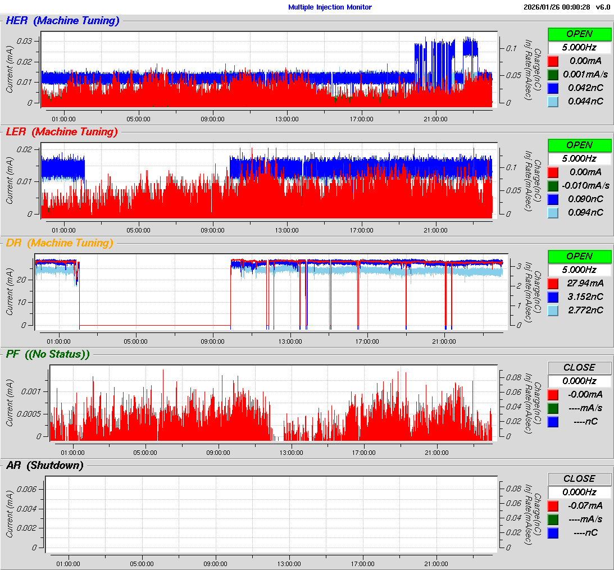The height and width of the screenshot is (570, 614).
Task: Click the DR 27.94mA current readout
Action: pos(585,283)
